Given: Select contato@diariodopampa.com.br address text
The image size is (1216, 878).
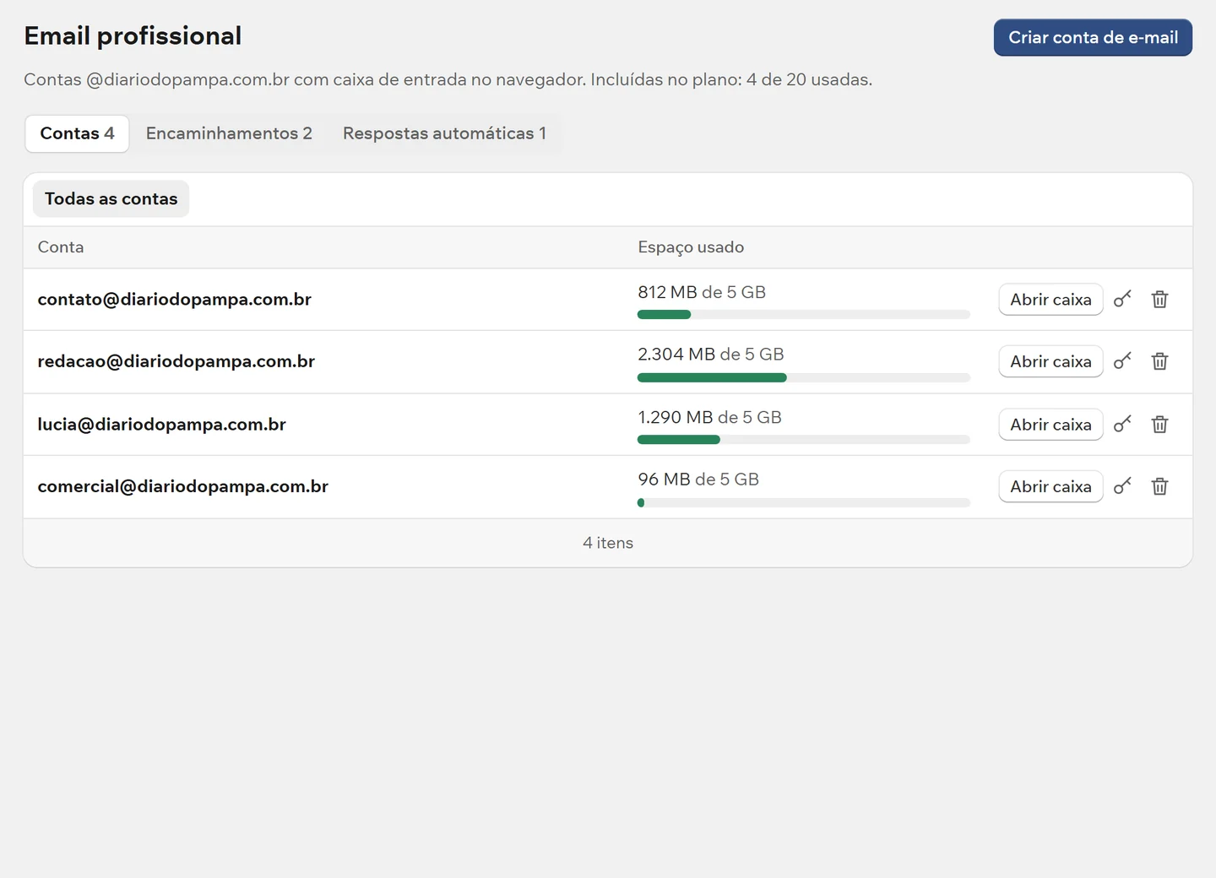Looking at the screenshot, I should [x=175, y=299].
